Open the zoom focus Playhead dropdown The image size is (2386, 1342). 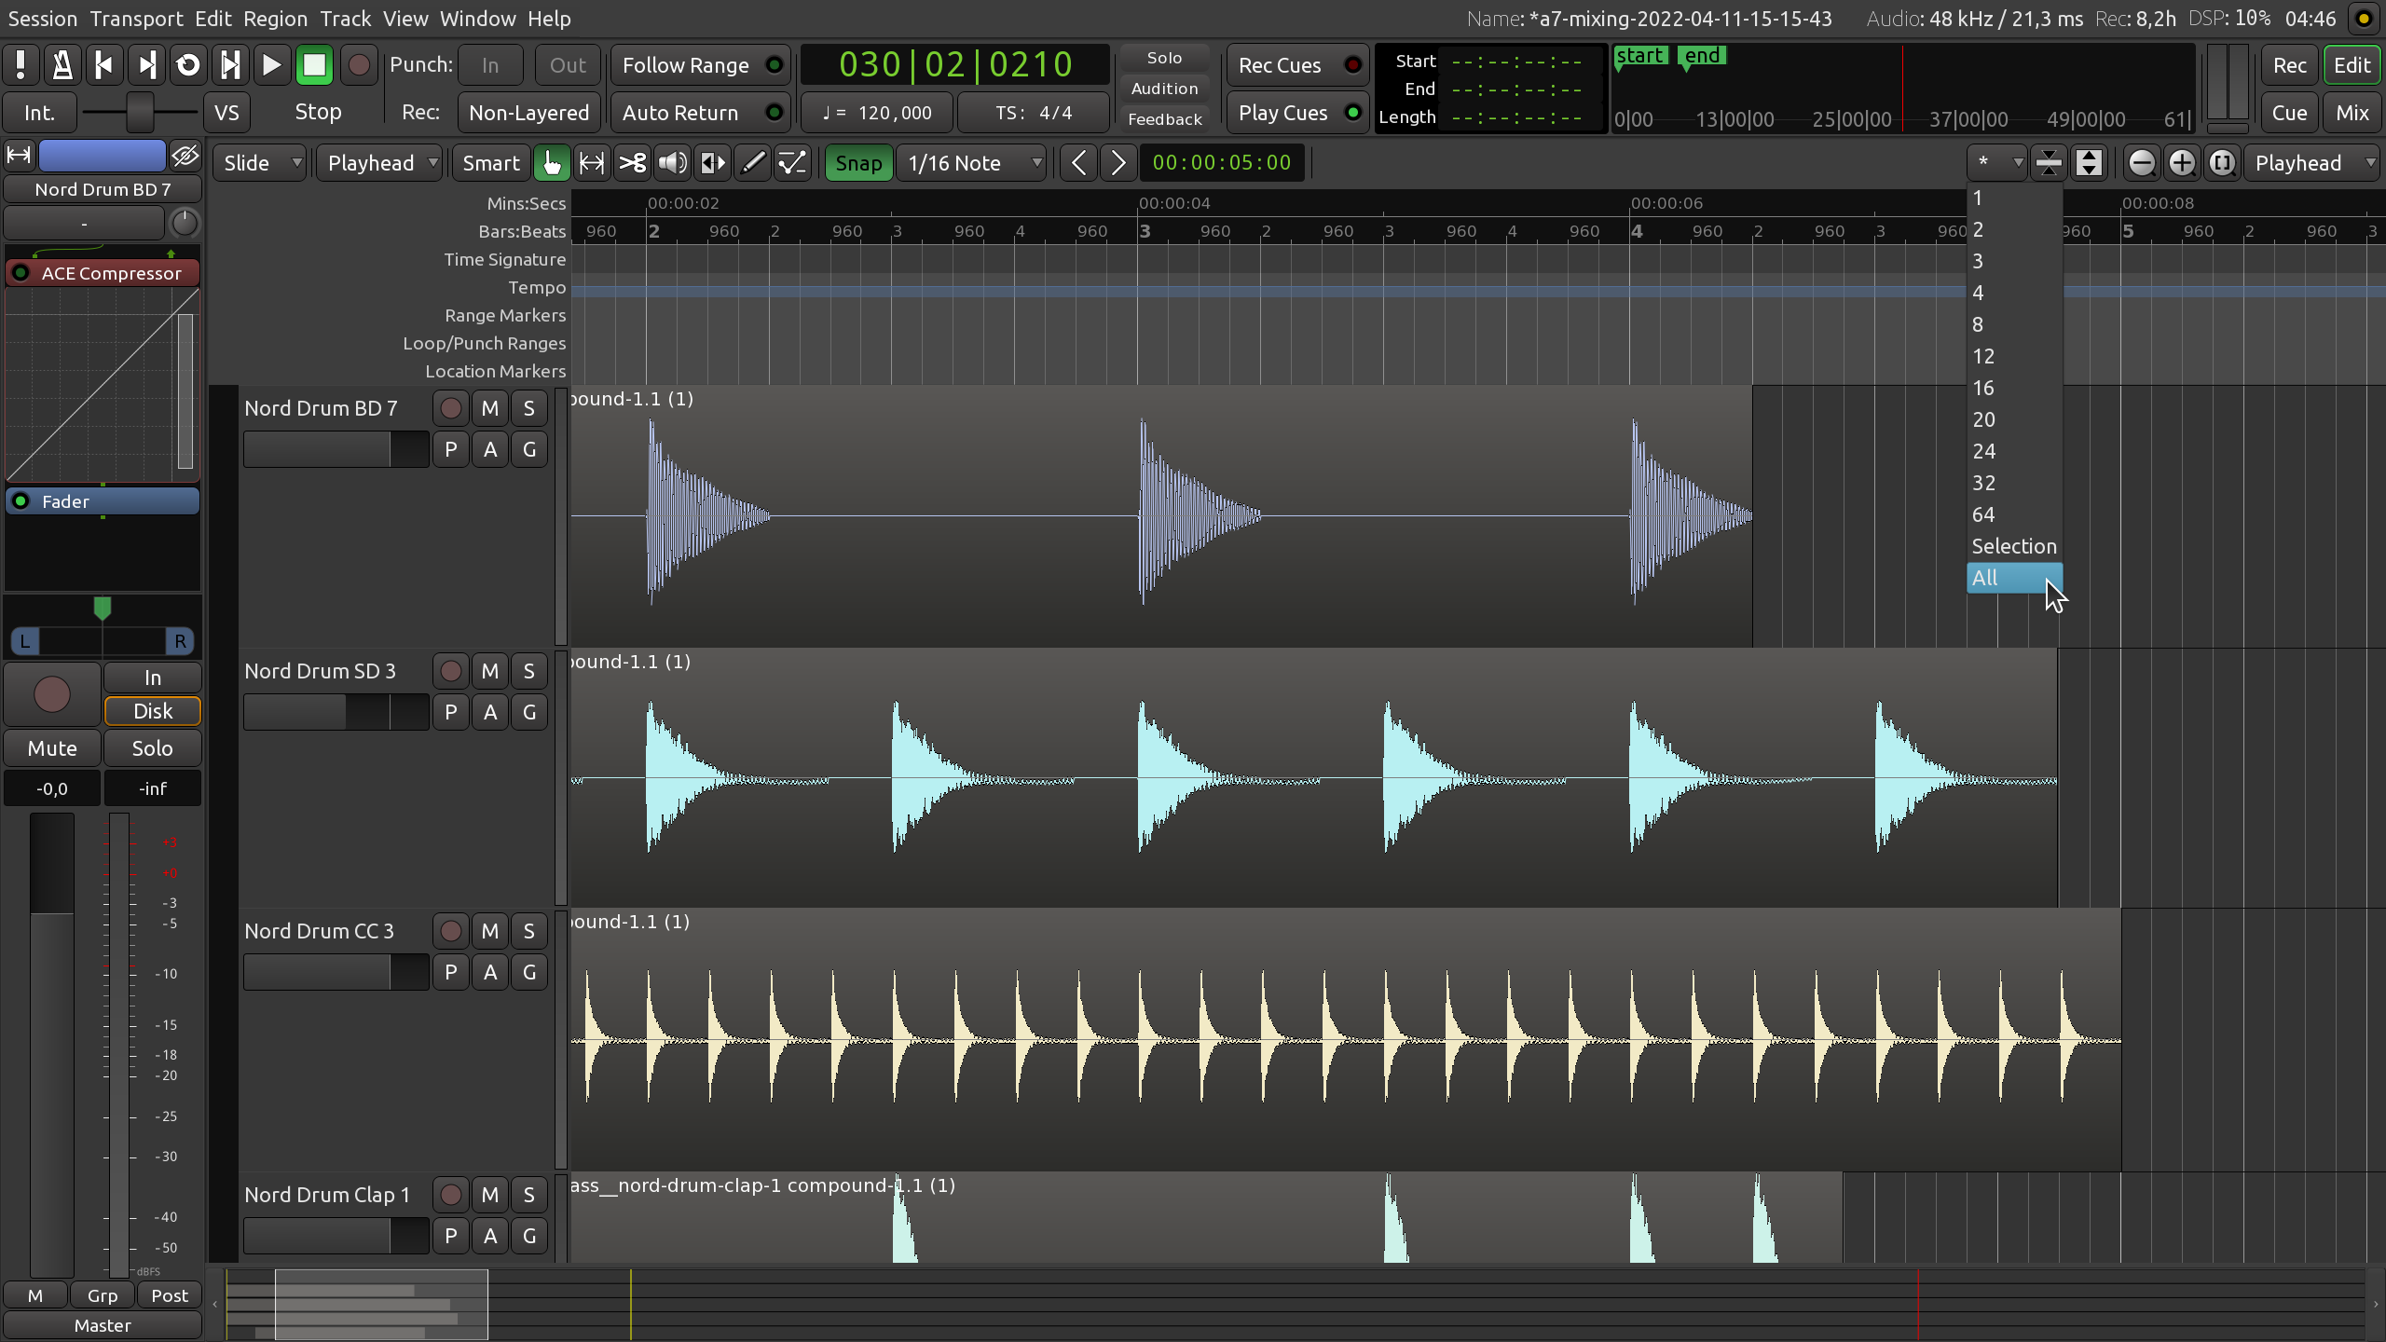pyautogui.click(x=2312, y=163)
